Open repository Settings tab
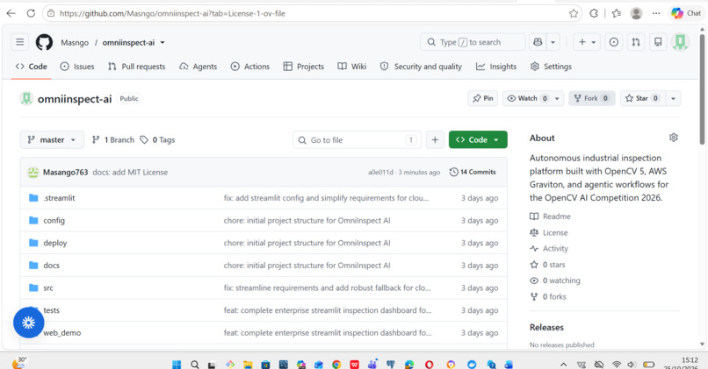 pos(551,67)
